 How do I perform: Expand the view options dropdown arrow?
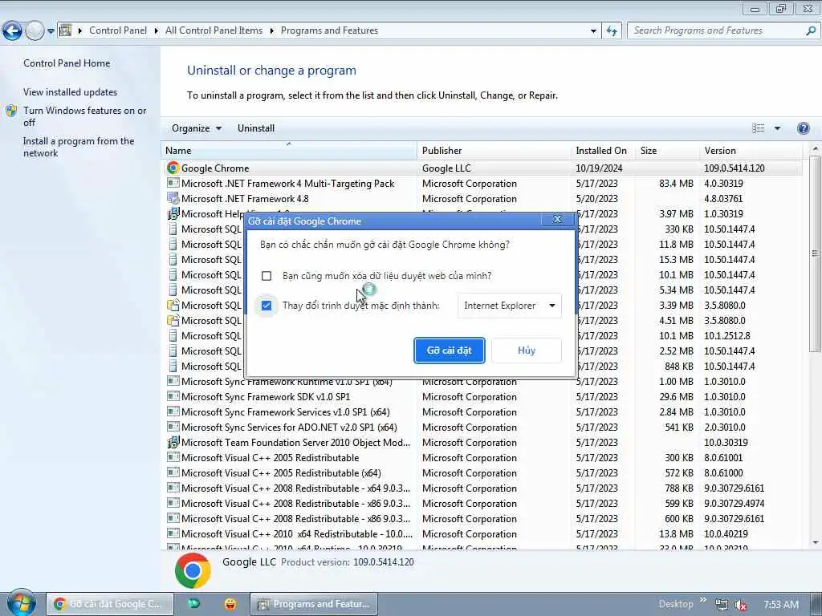[x=777, y=128]
